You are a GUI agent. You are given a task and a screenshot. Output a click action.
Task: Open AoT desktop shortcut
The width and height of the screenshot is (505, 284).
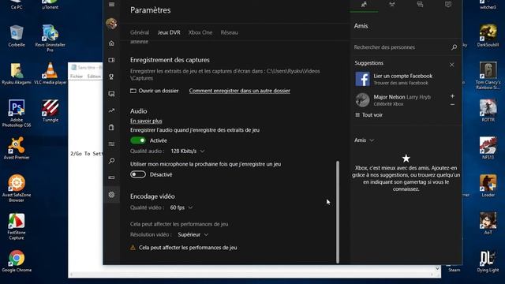488,223
